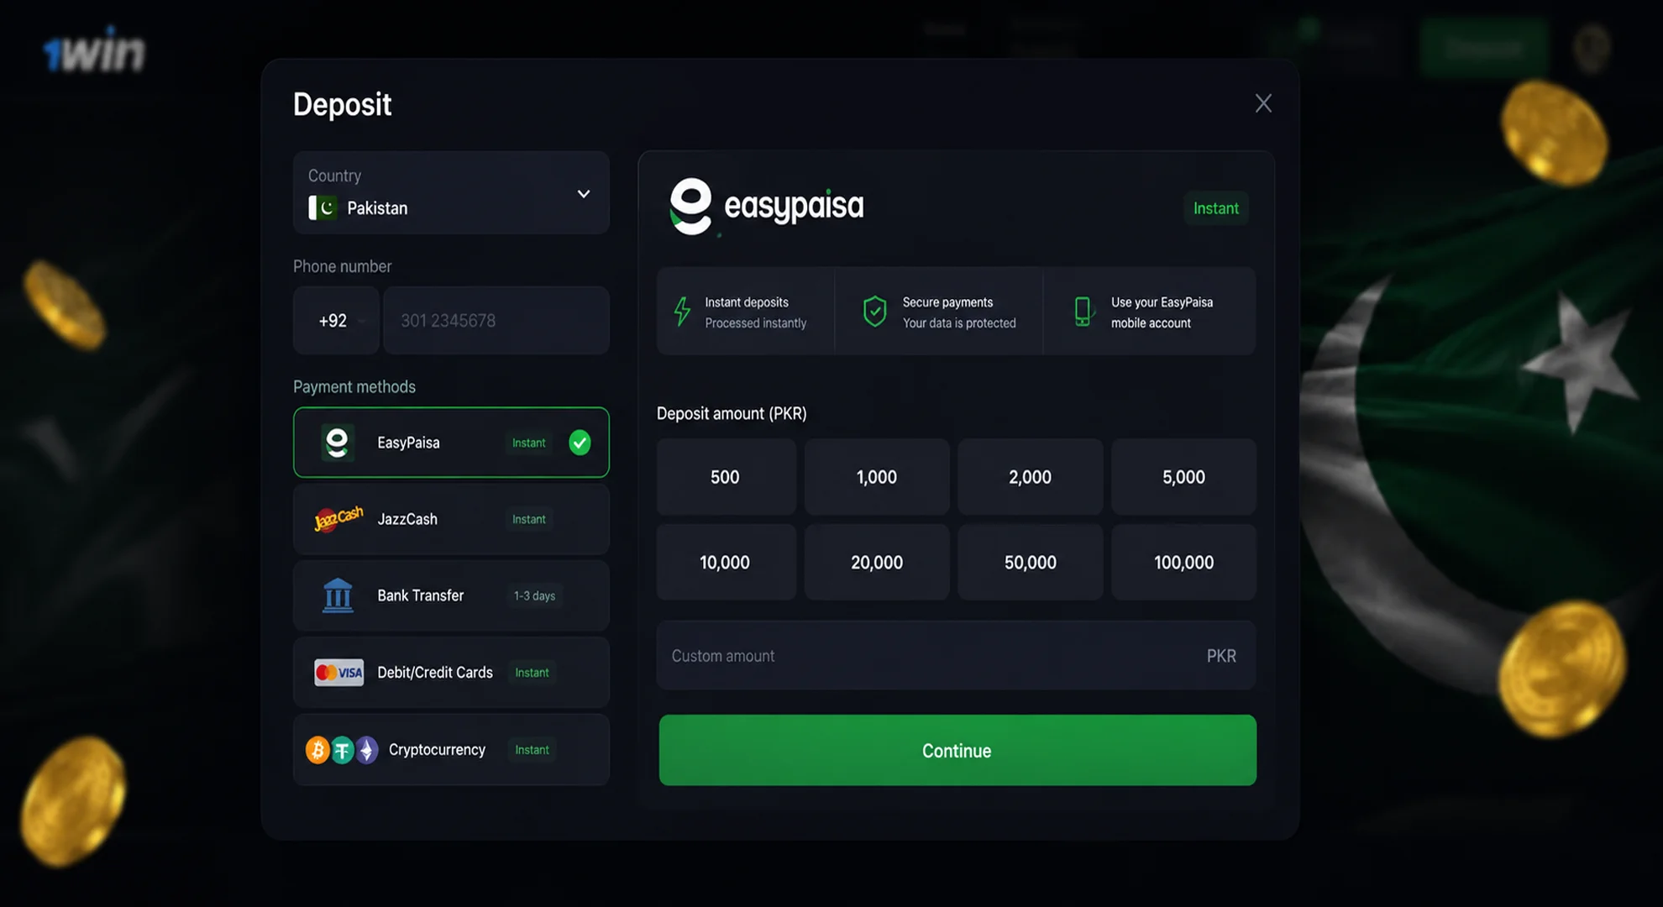1663x907 pixels.
Task: Click the Ethereum coin icon
Action: tap(366, 750)
